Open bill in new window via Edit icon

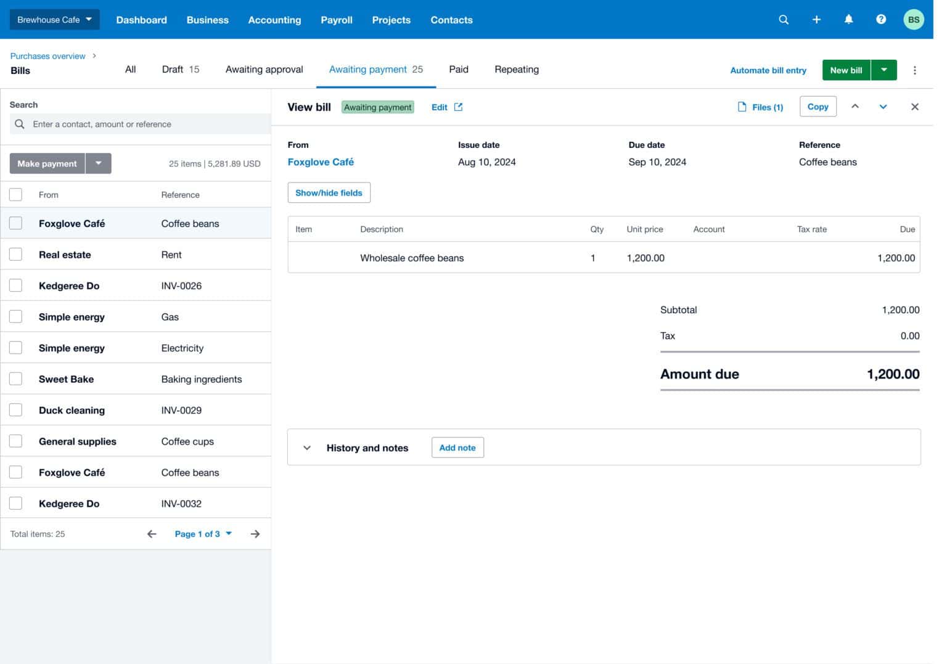point(458,107)
